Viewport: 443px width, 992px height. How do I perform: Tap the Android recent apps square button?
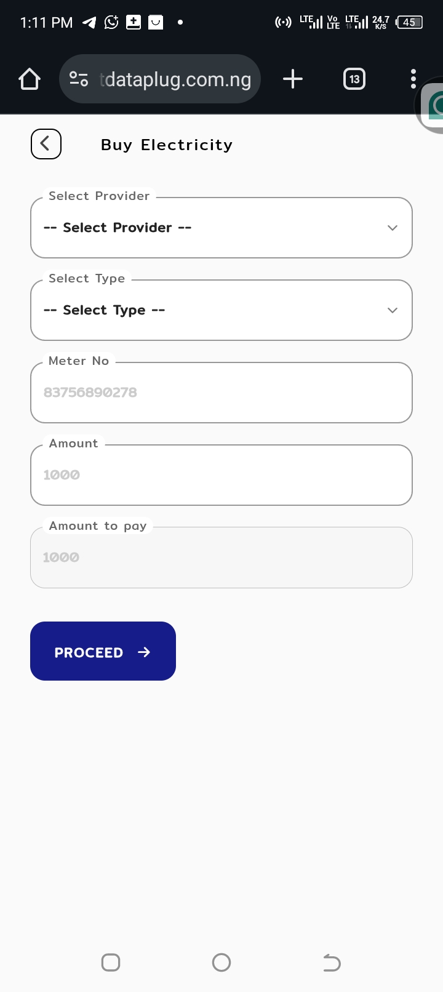[x=111, y=962]
